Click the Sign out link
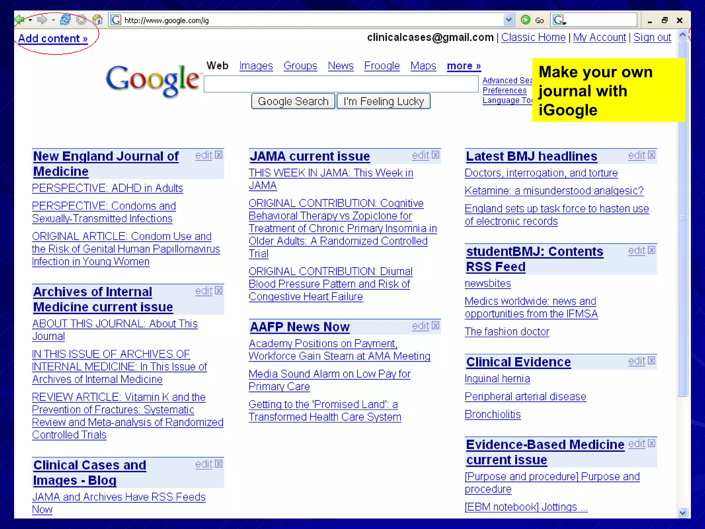This screenshot has width=705, height=529. [x=652, y=37]
